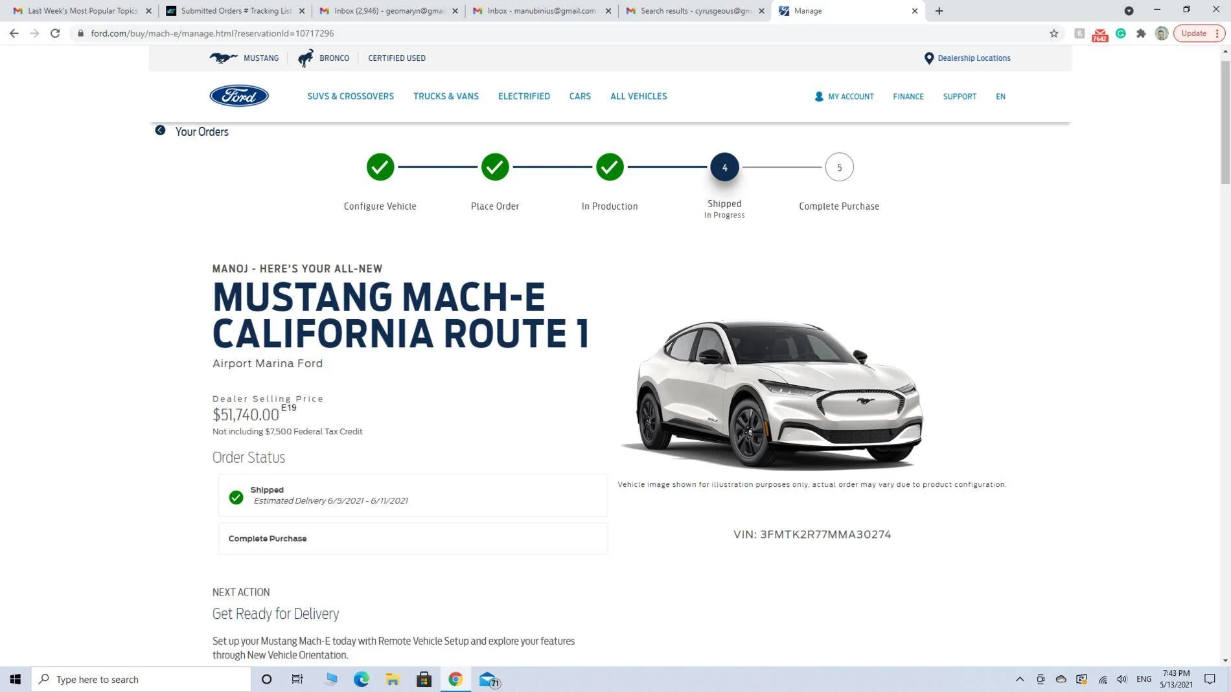The height and width of the screenshot is (692, 1231).
Task: Click the Bronco text link in top bar
Action: [x=334, y=58]
